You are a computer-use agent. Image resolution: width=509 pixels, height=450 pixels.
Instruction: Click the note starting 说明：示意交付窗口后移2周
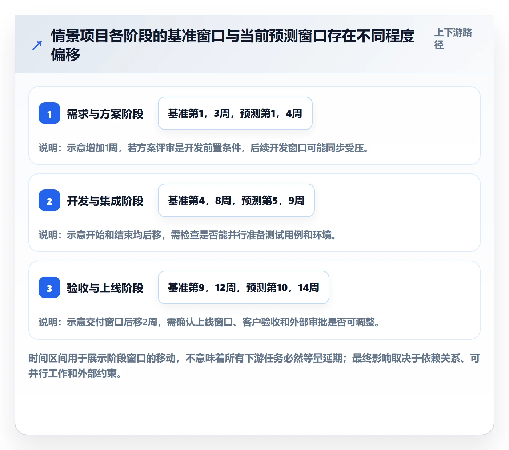click(209, 322)
